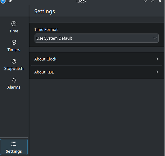Minimize the Clock window

coord(145,1)
